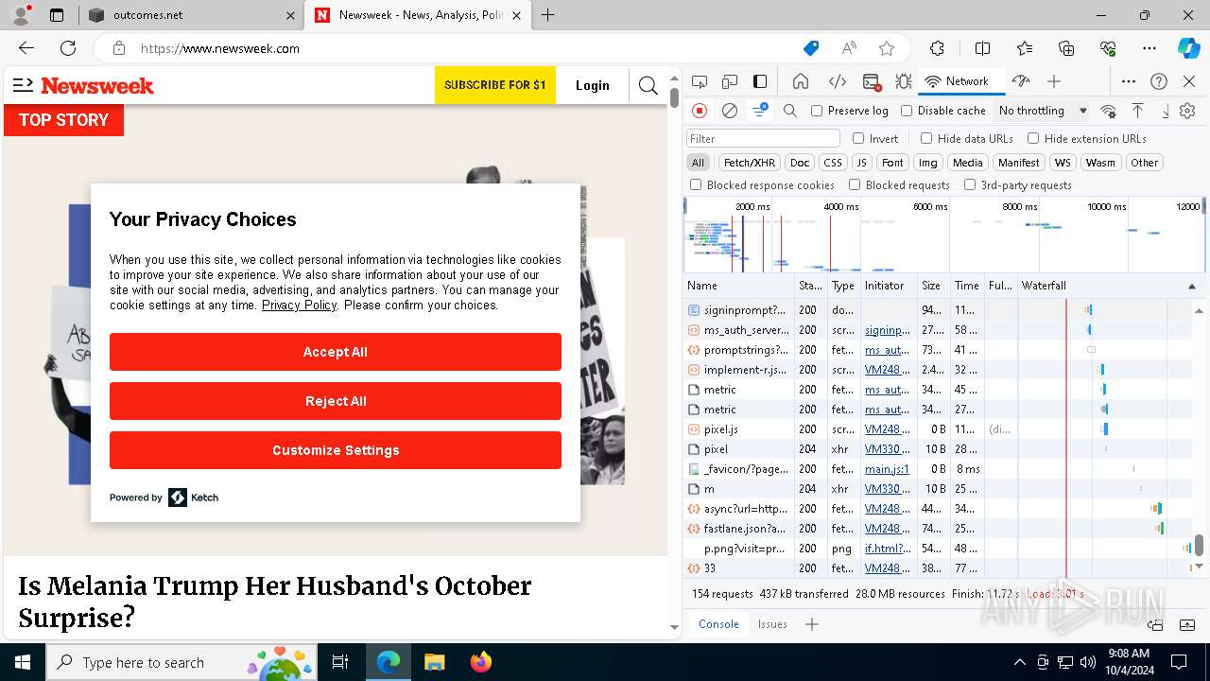Show hidden system tray icons chevron
The height and width of the screenshot is (681, 1210).
tap(1019, 662)
